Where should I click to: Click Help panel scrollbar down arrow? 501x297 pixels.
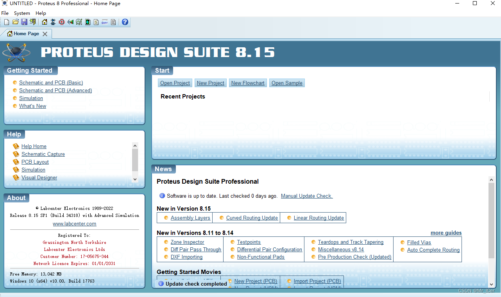point(135,179)
